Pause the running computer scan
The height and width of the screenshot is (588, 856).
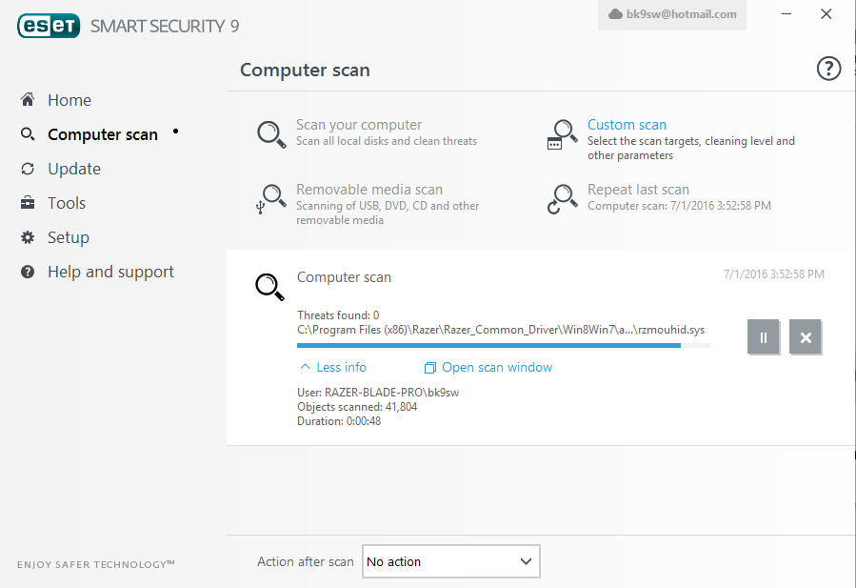click(x=764, y=337)
